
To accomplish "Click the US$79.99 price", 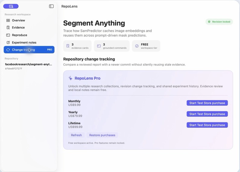I will click(75, 116).
